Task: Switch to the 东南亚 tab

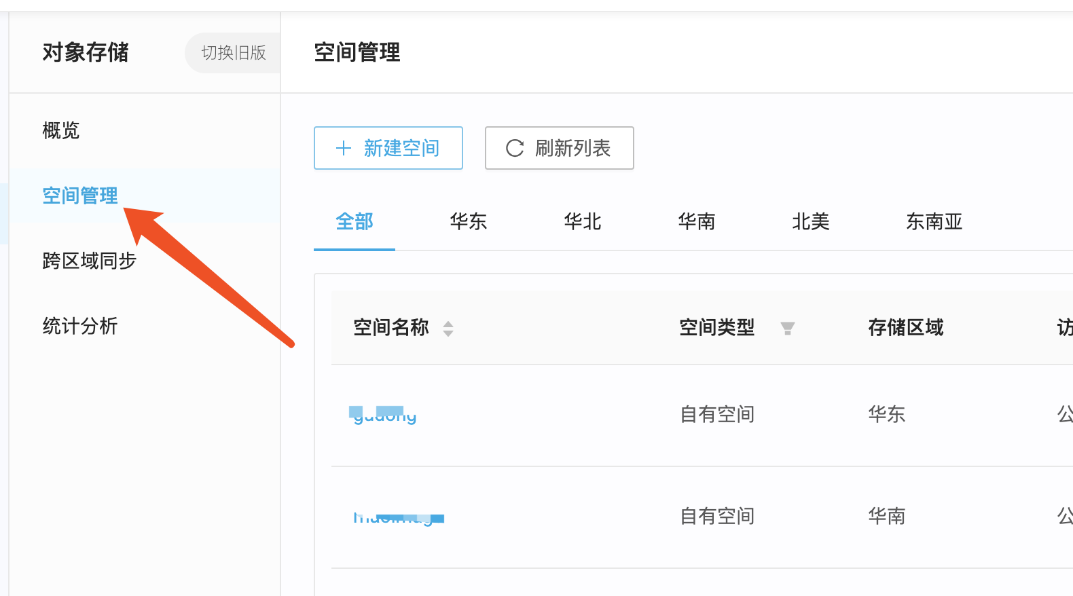Action: point(934,222)
